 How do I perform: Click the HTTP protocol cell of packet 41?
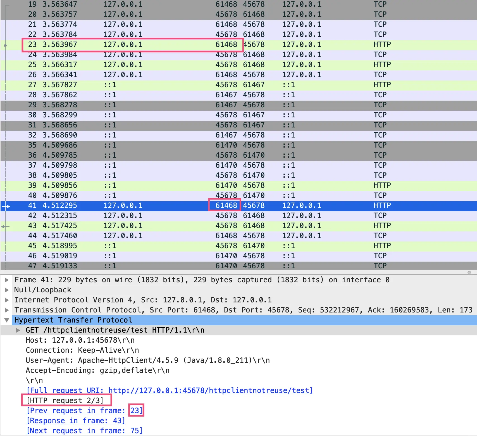pos(382,205)
